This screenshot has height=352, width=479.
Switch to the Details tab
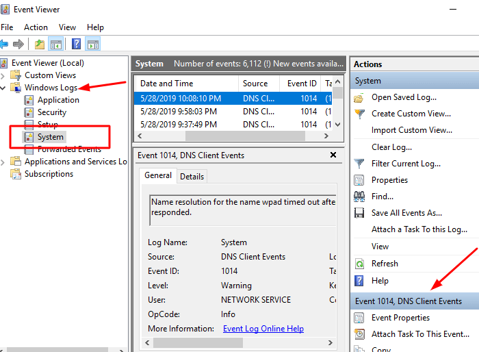[192, 176]
